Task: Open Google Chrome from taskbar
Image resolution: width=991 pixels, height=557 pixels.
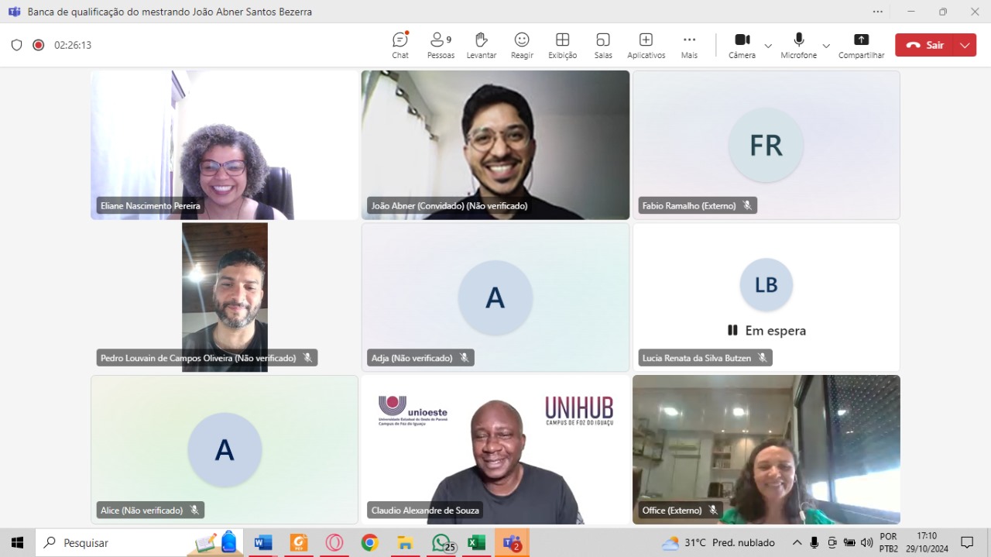Action: coord(369,542)
